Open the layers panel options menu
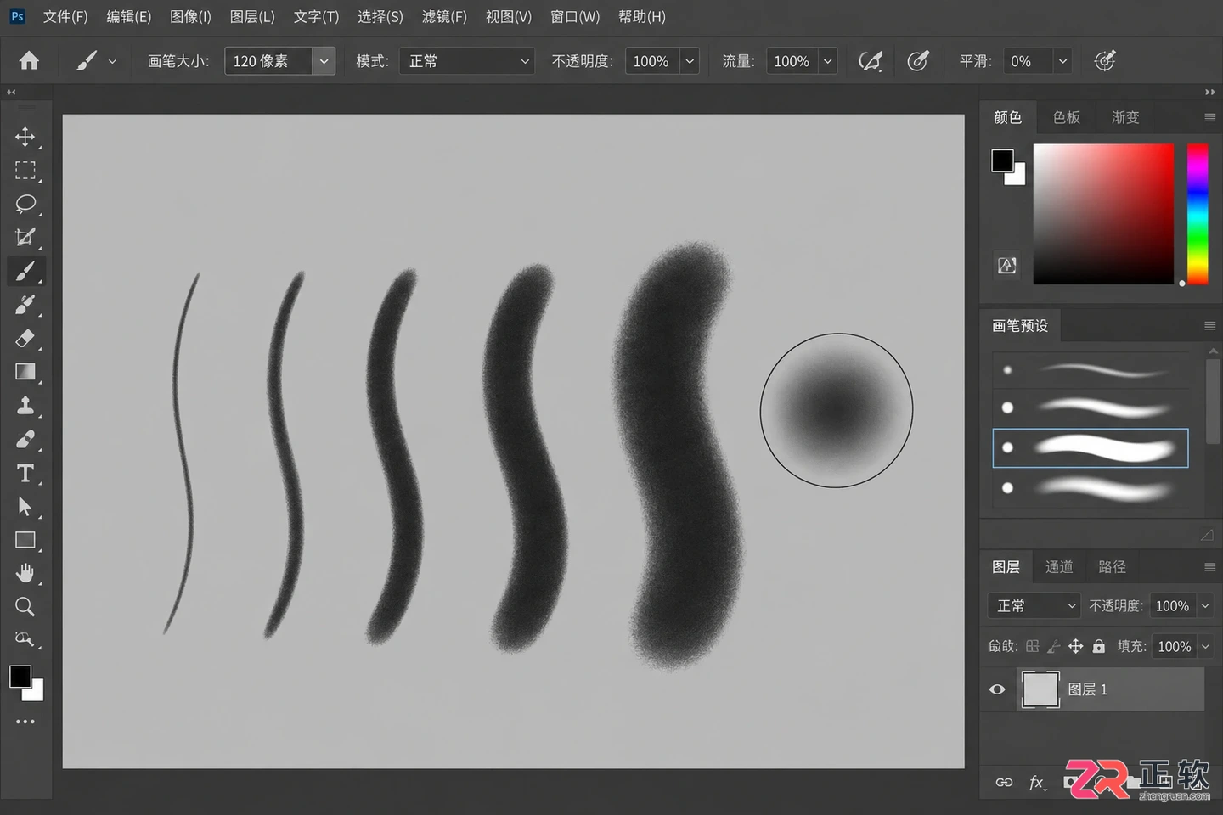Screen dimensions: 1223x815 click(x=1209, y=567)
